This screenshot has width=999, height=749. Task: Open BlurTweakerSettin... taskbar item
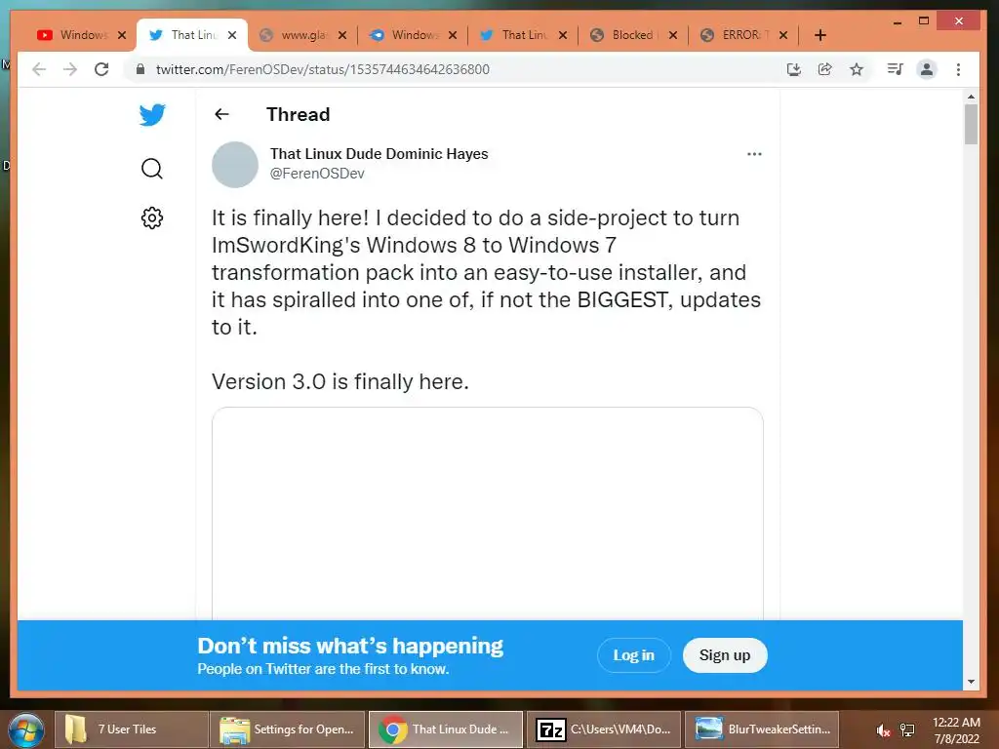tap(762, 729)
